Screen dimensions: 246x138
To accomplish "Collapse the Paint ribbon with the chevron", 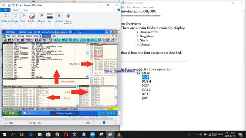I will click(x=115, y=10).
